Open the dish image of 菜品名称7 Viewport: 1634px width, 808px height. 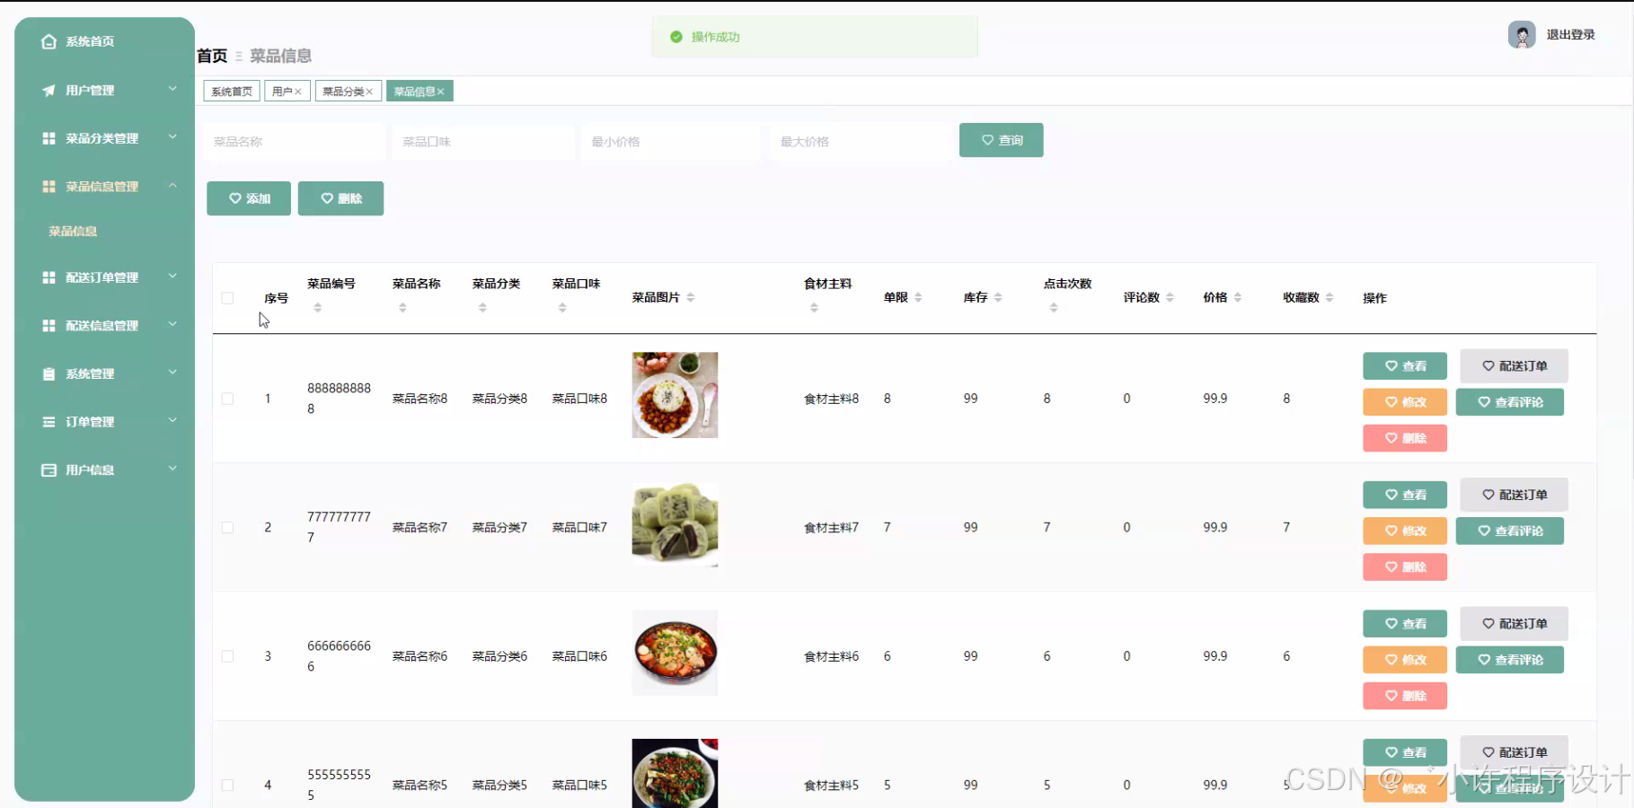click(x=675, y=524)
